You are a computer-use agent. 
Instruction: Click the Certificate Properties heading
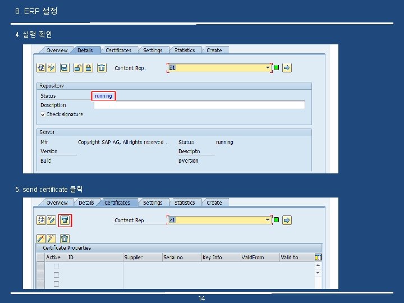(67, 247)
